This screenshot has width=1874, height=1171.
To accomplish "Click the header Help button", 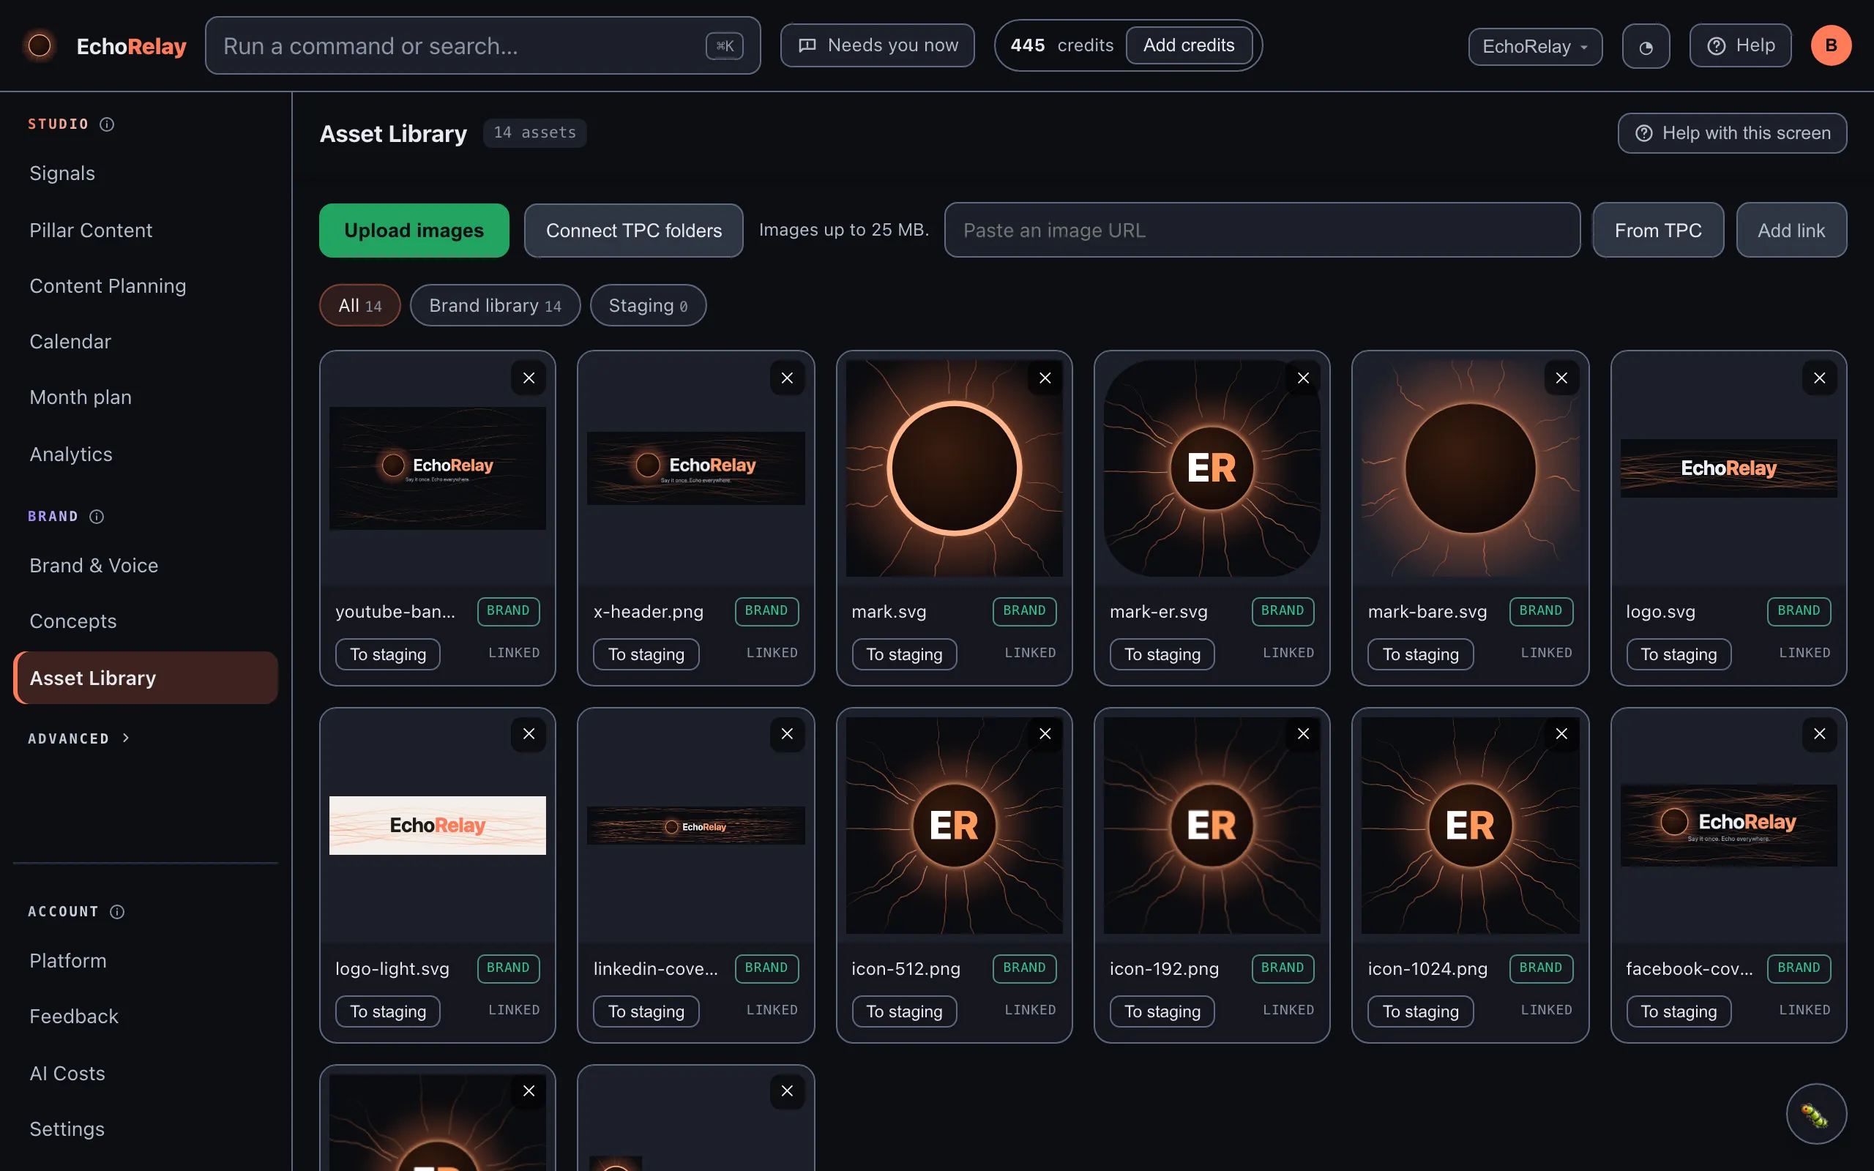I will [1740, 45].
